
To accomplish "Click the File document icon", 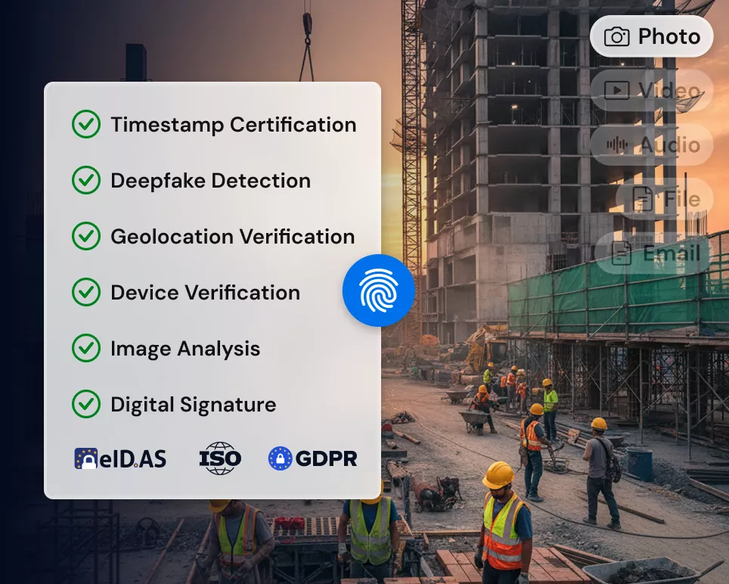I will (x=643, y=200).
